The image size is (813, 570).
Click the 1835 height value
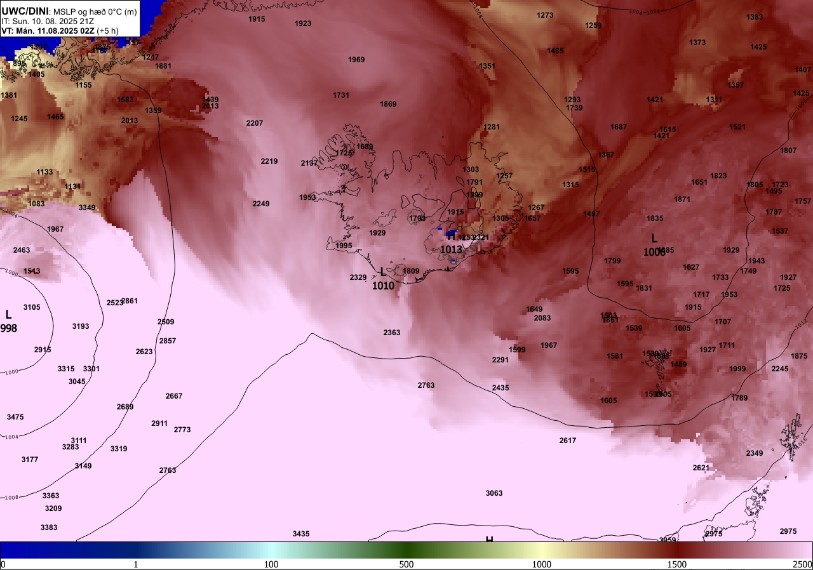(655, 218)
